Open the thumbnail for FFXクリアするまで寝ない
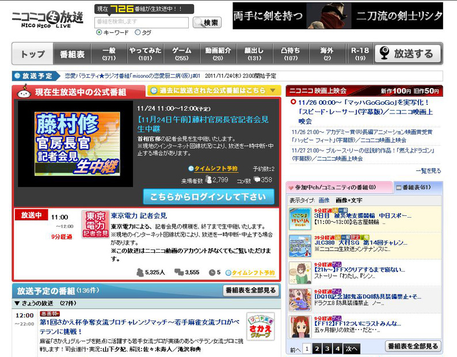The image size is (457, 357). tap(300, 273)
